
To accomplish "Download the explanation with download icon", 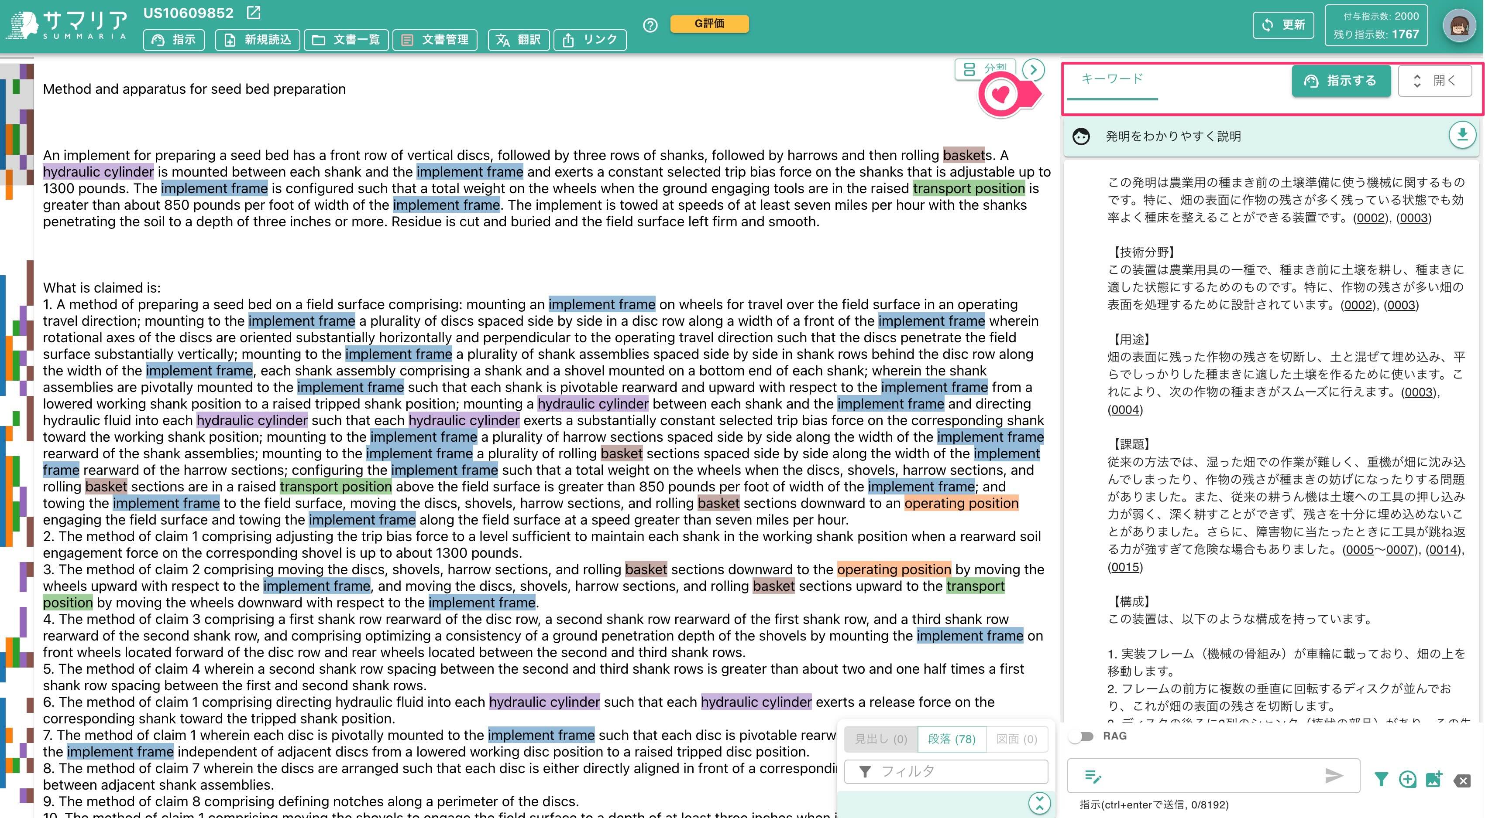I will [1462, 135].
